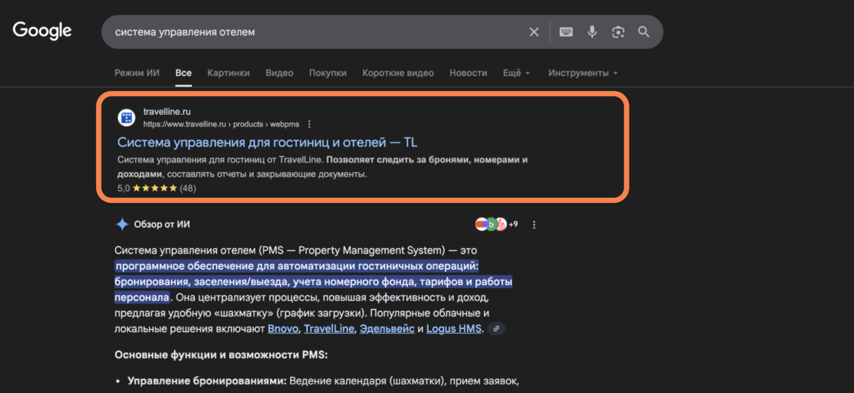Open the AI overview sources avatars '+9'
The image size is (854, 393).
497,224
